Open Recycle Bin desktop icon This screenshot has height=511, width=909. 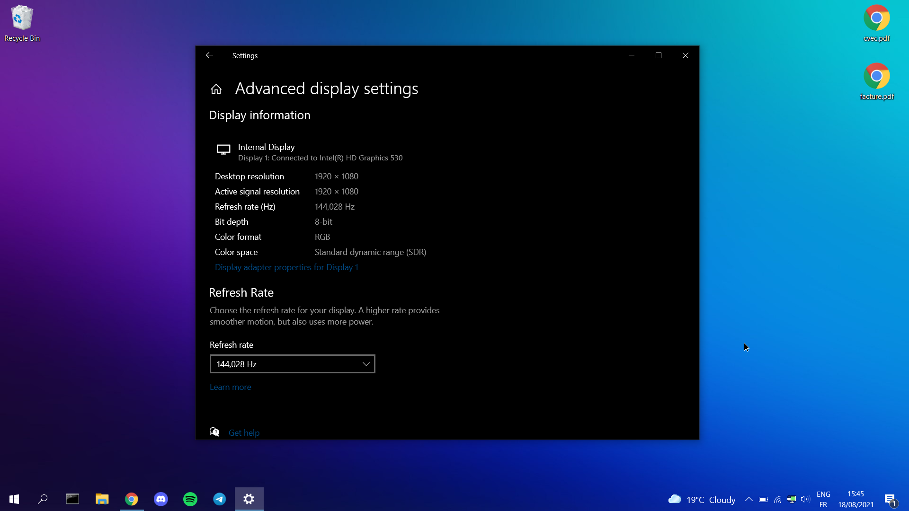click(x=22, y=23)
